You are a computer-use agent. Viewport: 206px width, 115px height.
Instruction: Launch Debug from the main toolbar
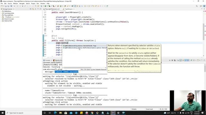42,6
